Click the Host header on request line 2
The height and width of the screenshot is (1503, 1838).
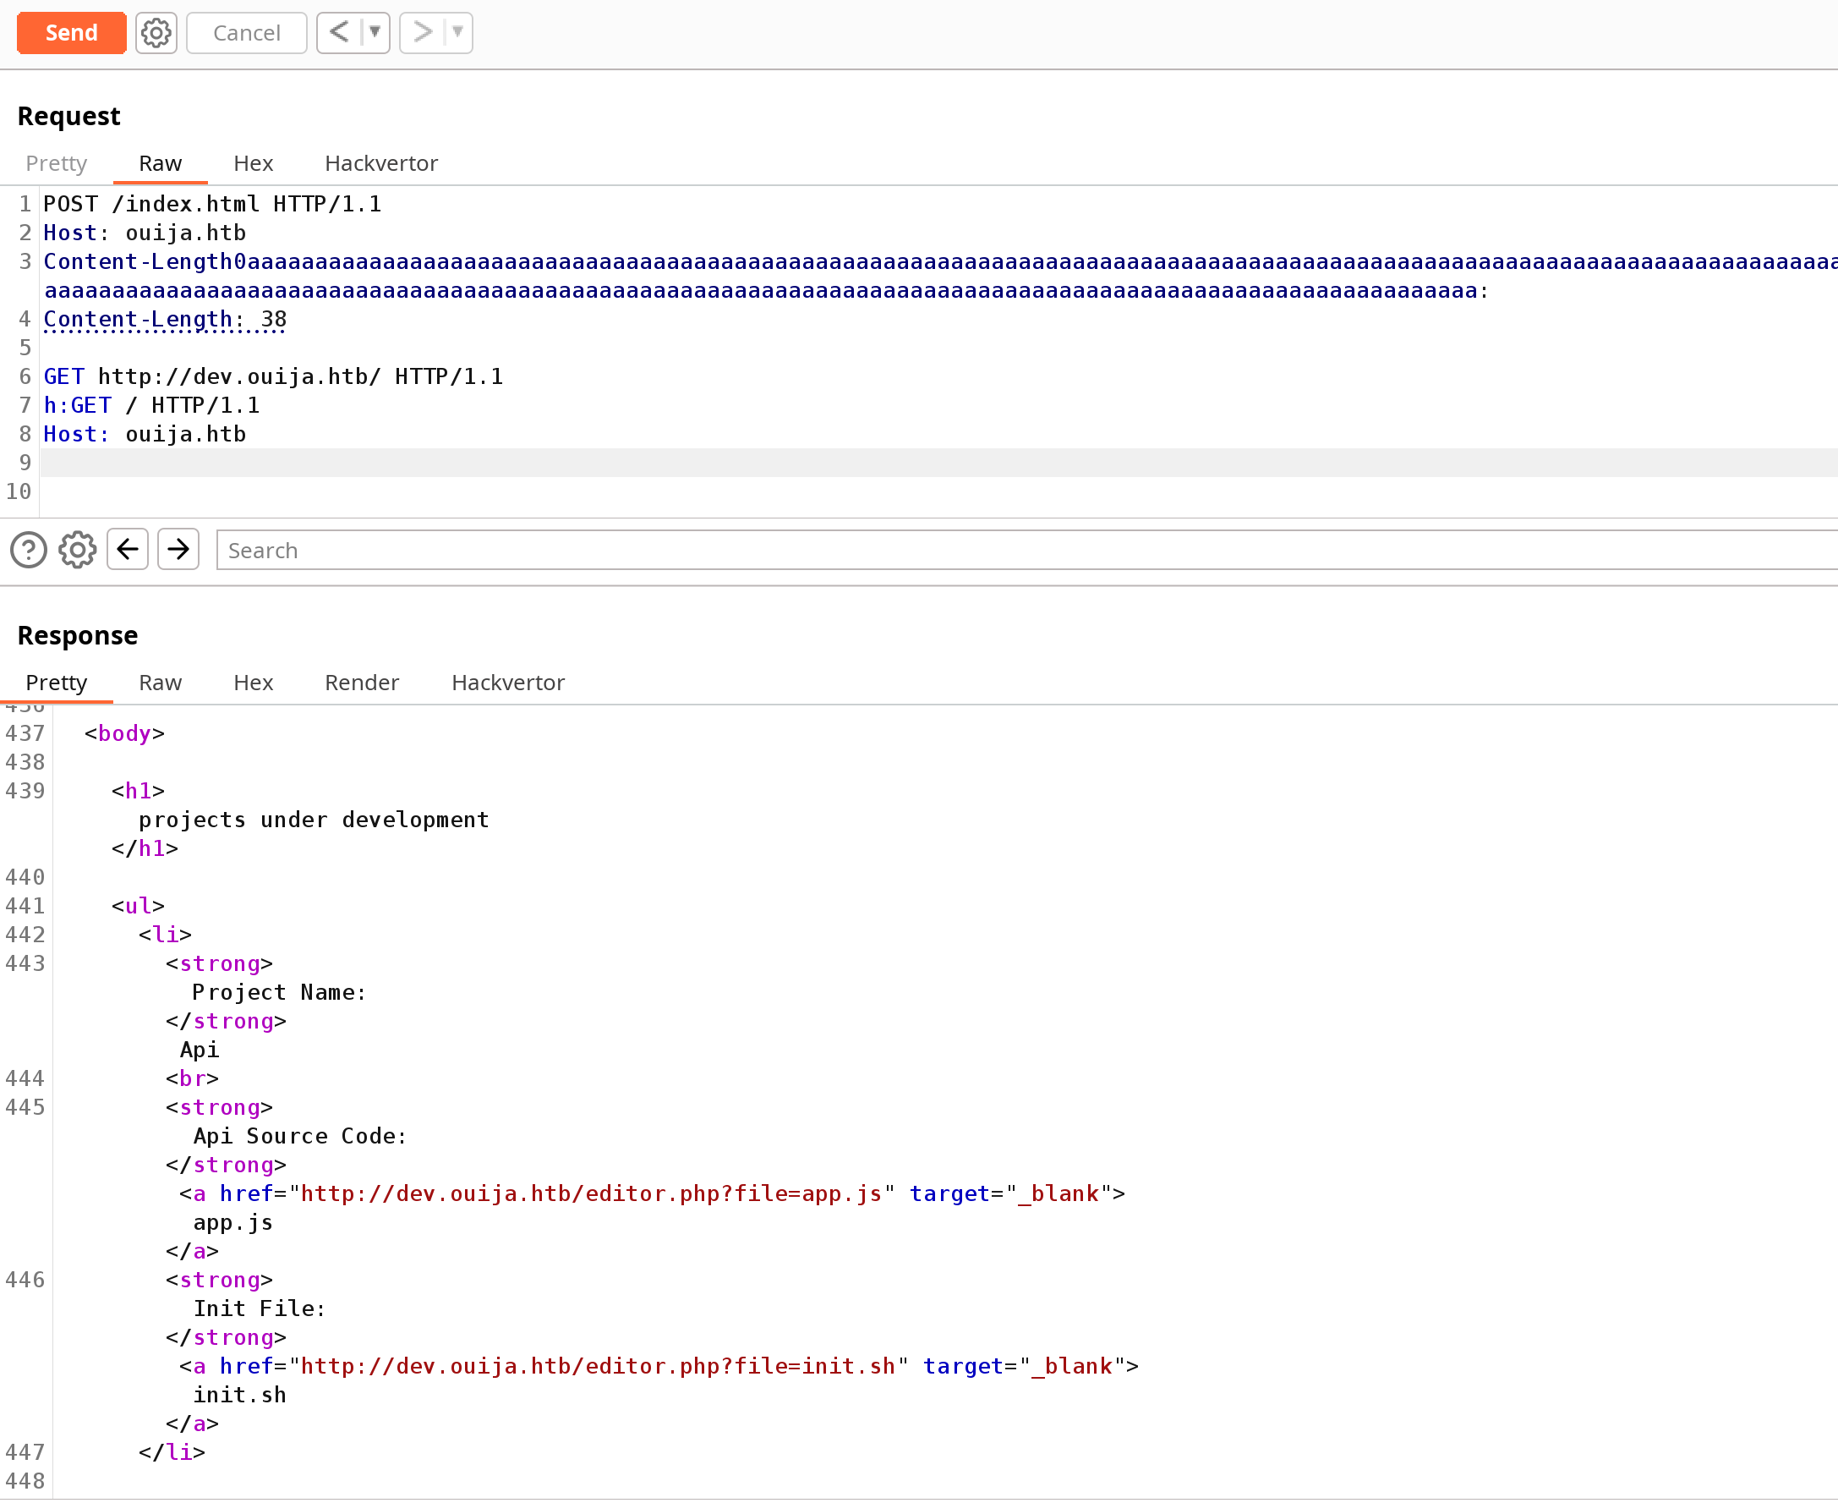(145, 233)
